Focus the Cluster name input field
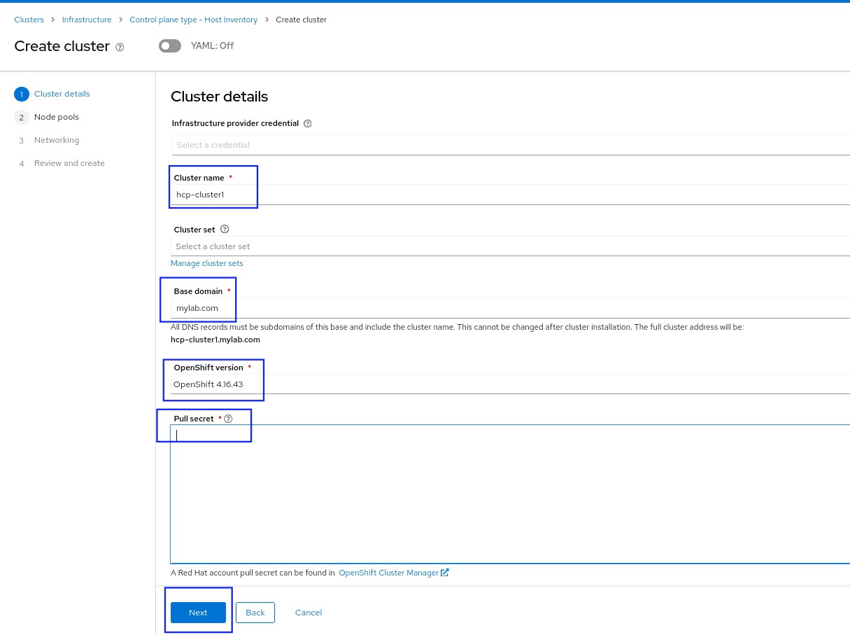The image size is (850, 635). [511, 195]
